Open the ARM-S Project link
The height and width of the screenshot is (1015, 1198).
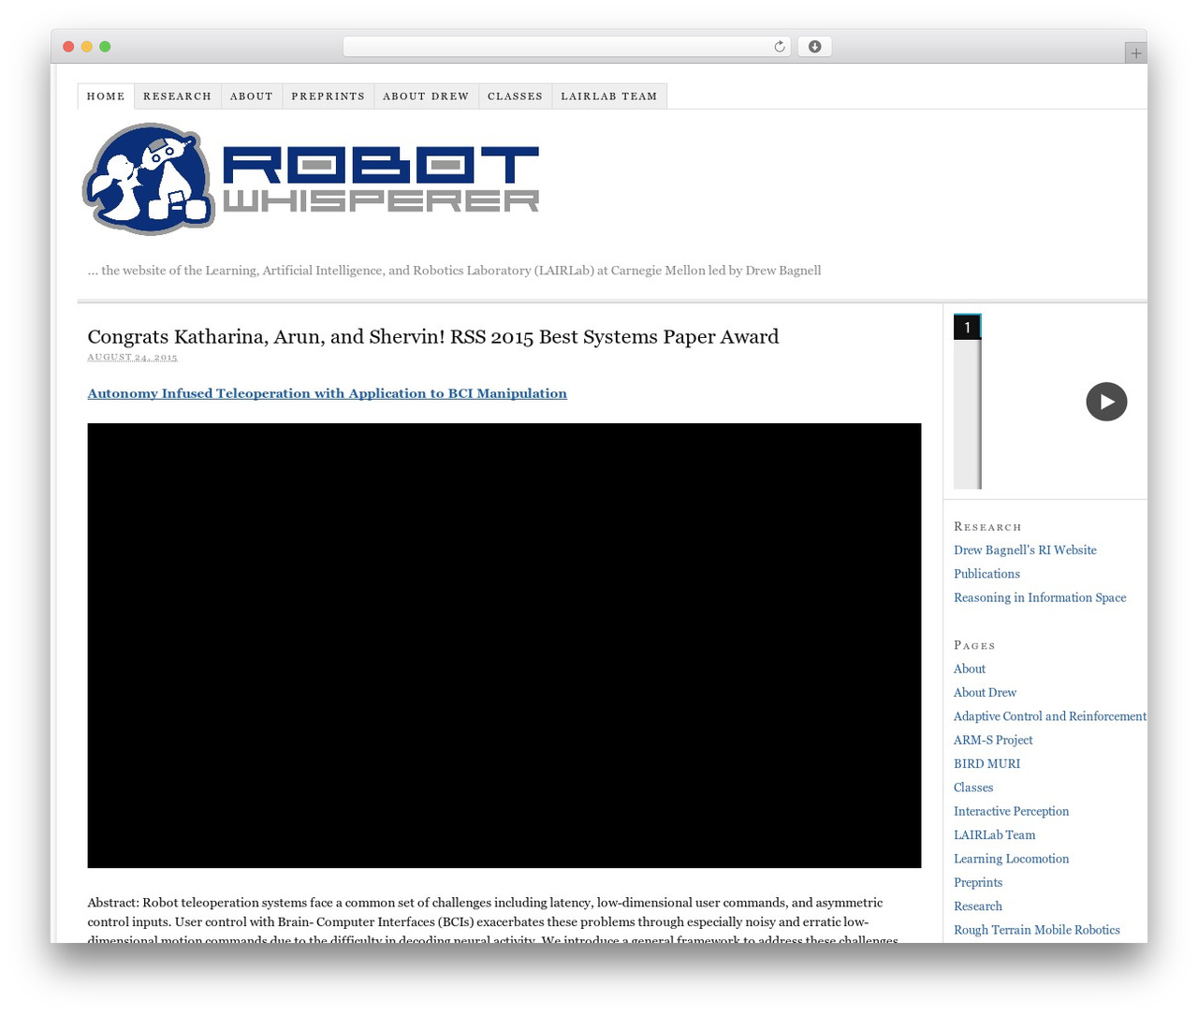click(993, 740)
